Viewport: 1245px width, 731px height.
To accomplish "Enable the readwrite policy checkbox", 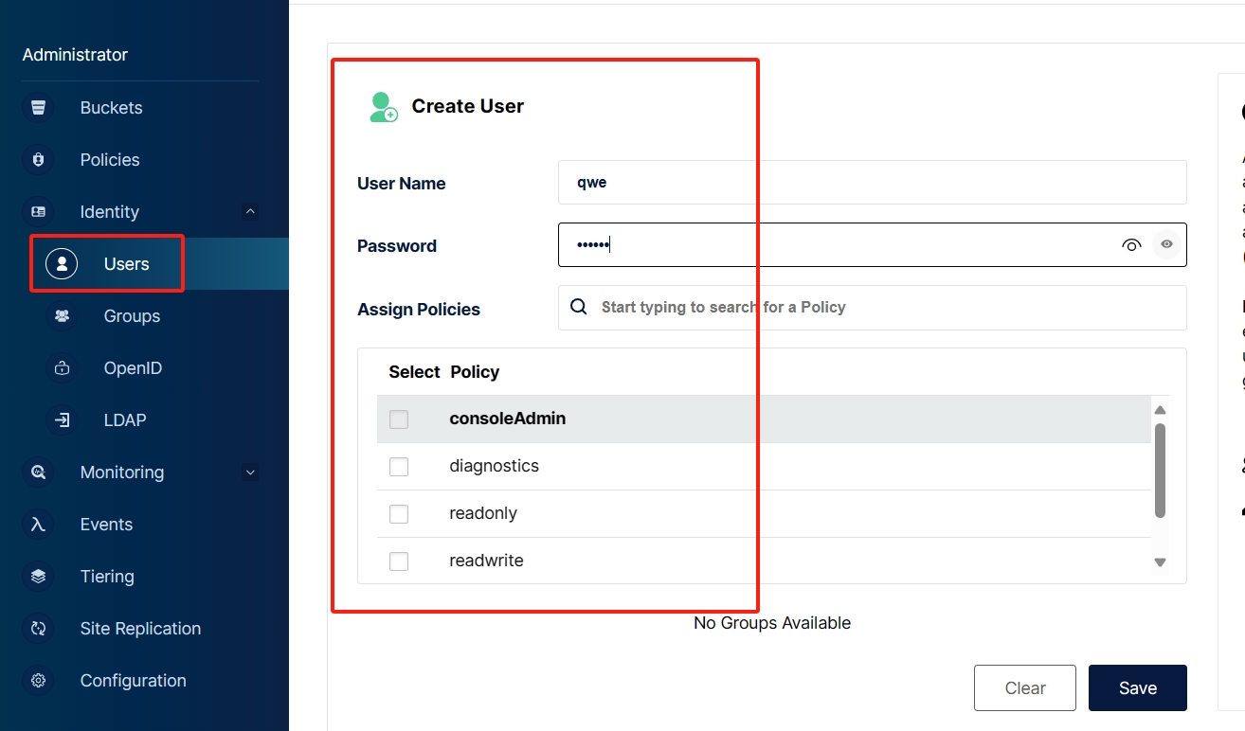I will [x=399, y=562].
